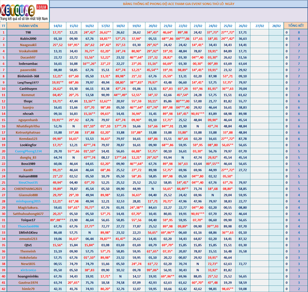Image resolution: width=308 pixels, height=292 pixels.
Task: Click member 'Boss1989'
Action: 28,164
